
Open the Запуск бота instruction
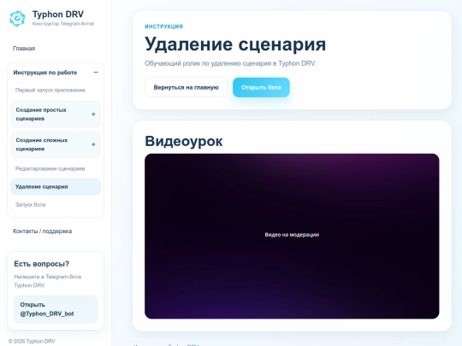click(x=30, y=204)
